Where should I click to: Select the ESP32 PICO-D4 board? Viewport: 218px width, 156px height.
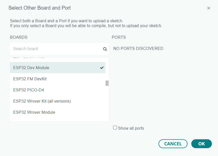[28, 90]
